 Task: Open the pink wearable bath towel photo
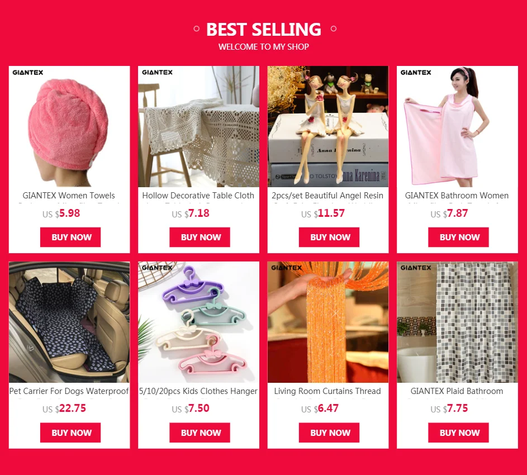coord(458,126)
